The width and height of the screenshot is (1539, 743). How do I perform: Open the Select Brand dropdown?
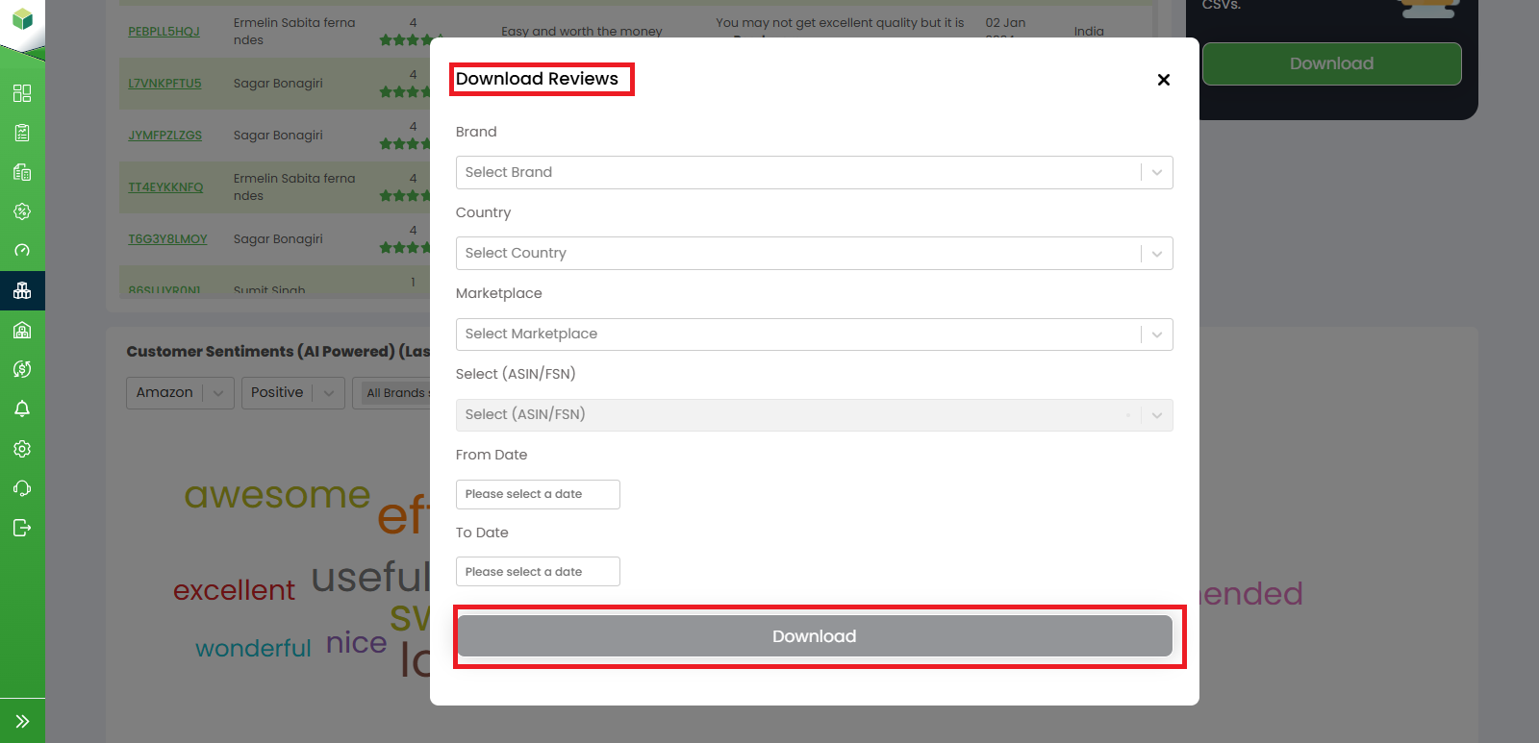pos(814,173)
